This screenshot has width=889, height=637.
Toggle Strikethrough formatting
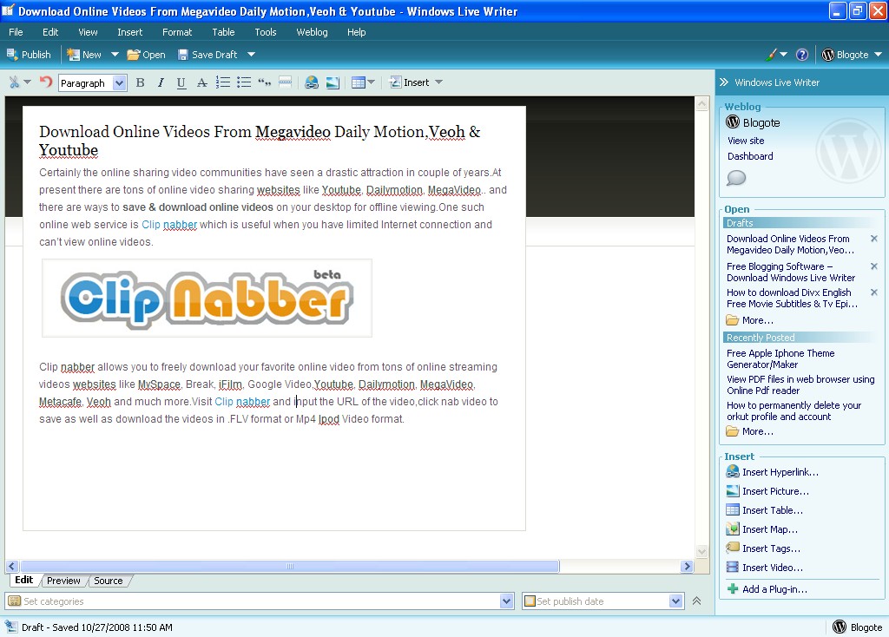(x=201, y=82)
